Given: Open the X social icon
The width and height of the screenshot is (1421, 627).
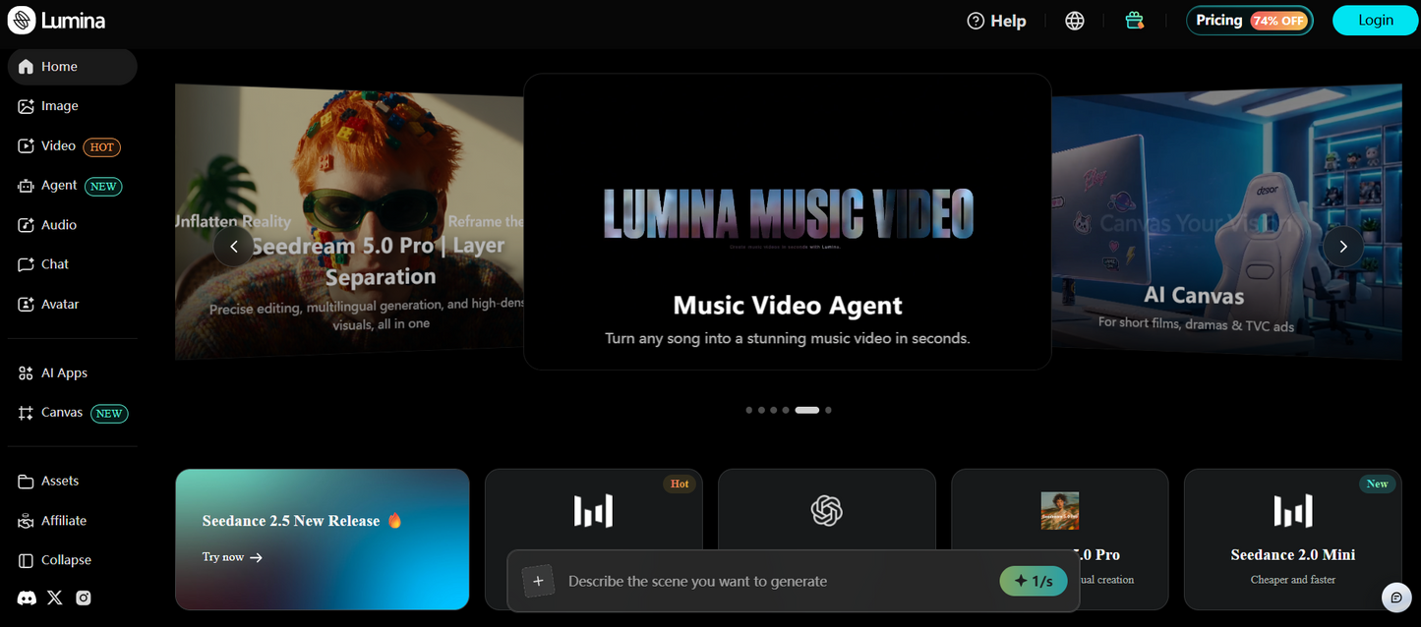Looking at the screenshot, I should point(55,598).
